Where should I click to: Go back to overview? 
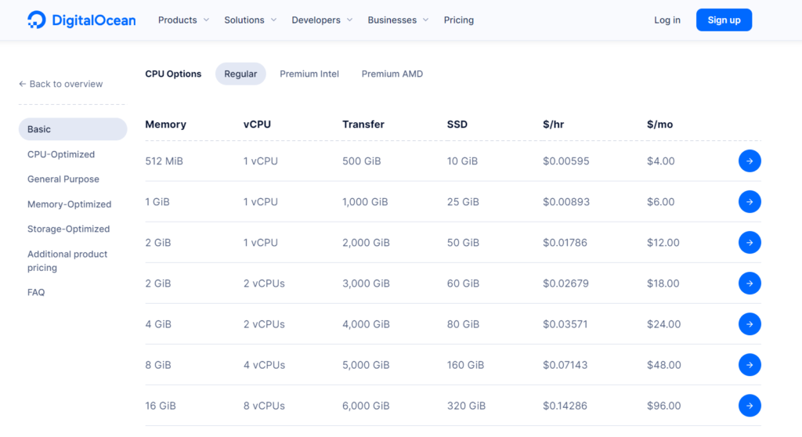click(x=61, y=84)
